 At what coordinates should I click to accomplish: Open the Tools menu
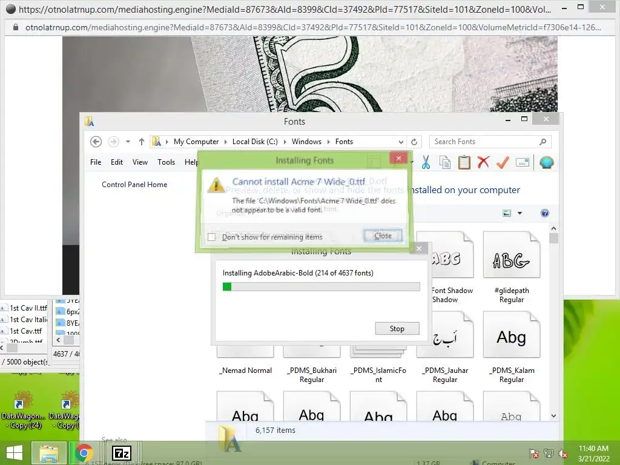166,162
